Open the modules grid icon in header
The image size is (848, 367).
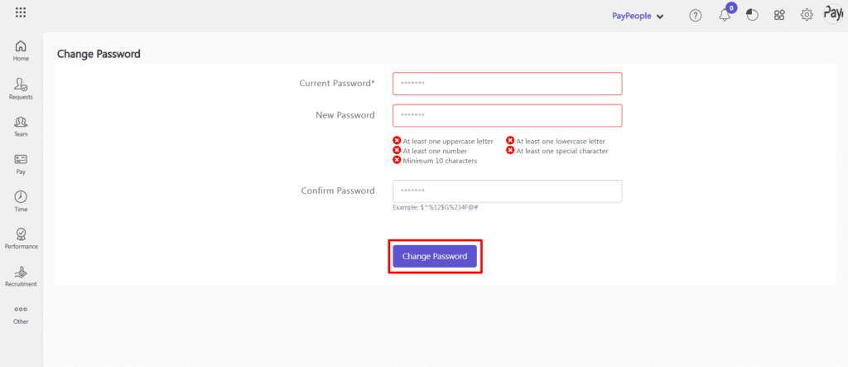[x=779, y=16]
